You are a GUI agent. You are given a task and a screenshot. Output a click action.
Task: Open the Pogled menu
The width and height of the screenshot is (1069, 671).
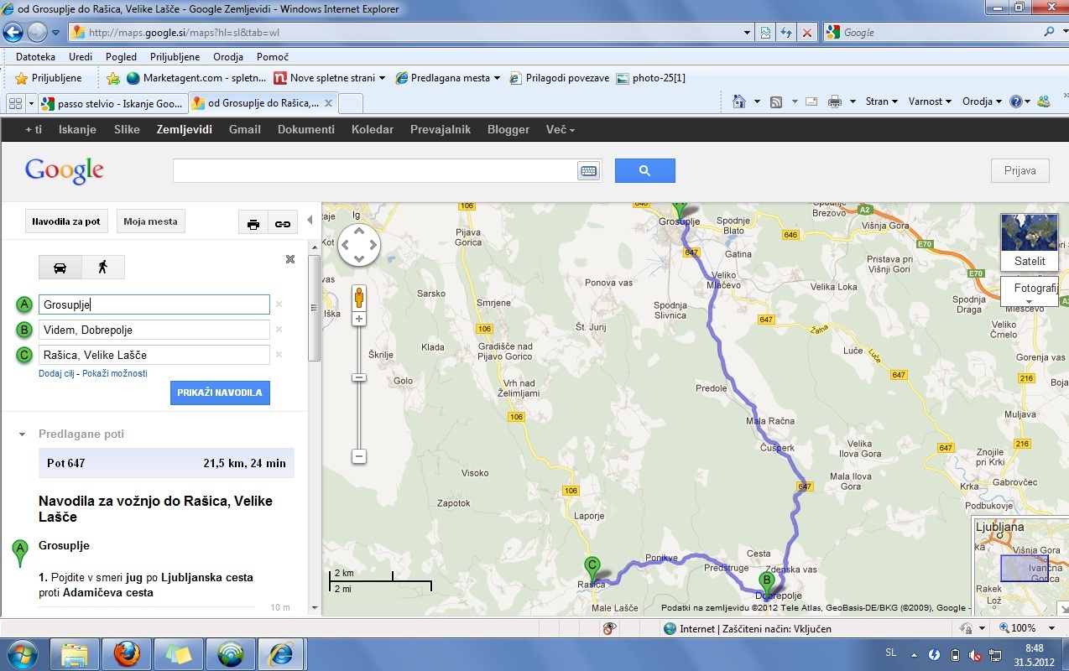click(x=121, y=57)
